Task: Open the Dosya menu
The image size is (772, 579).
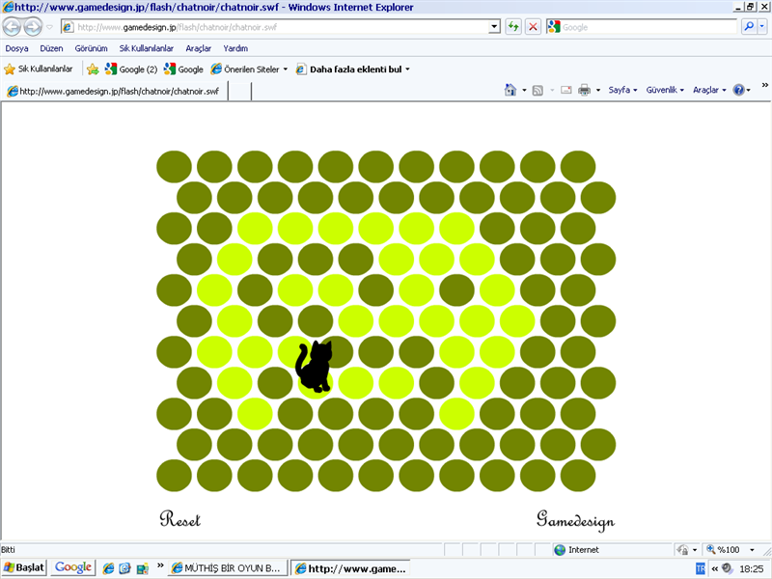Action: pyautogui.click(x=16, y=48)
